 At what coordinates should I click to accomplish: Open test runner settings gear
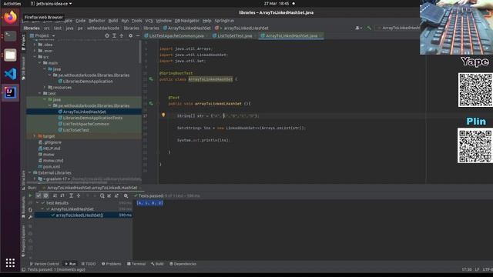pyautogui.click(x=126, y=195)
